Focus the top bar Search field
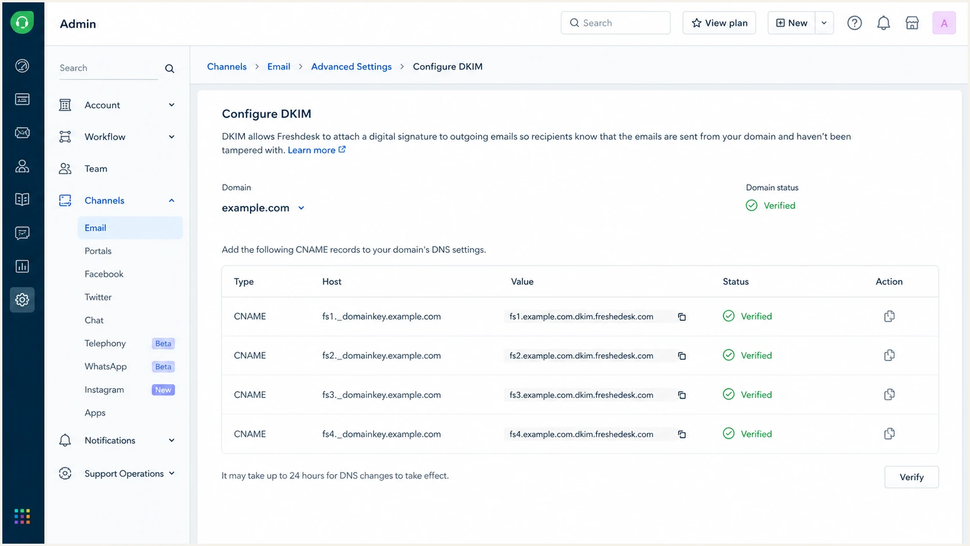The image size is (970, 546). point(616,23)
